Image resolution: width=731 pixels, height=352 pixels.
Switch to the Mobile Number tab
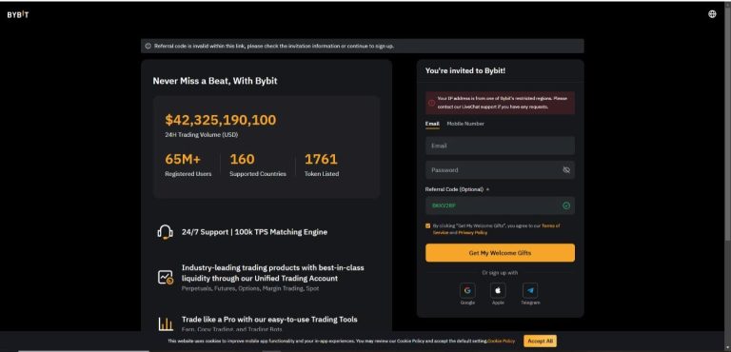(x=465, y=124)
